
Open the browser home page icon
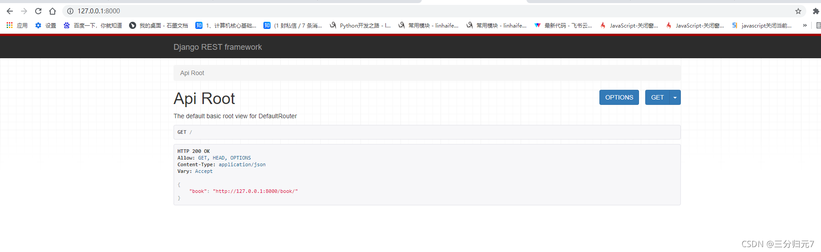click(53, 11)
